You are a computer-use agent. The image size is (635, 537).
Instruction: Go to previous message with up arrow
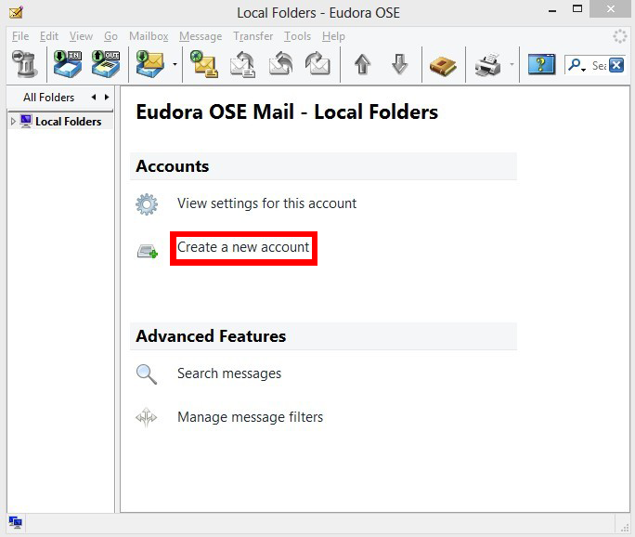pos(362,64)
